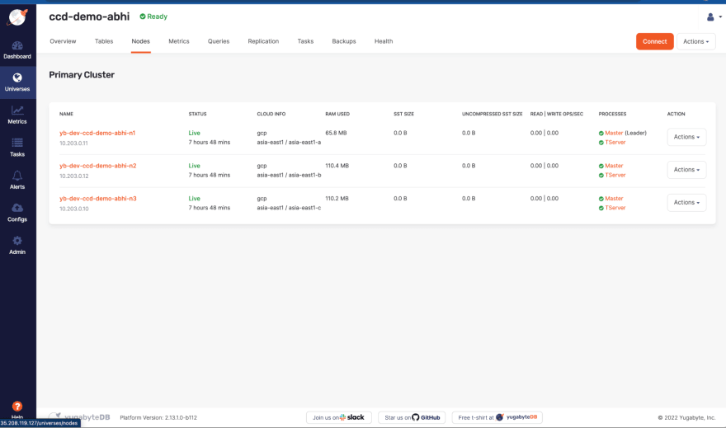Switch to the Overview tab
Viewport: 726px width, 428px height.
[63, 41]
